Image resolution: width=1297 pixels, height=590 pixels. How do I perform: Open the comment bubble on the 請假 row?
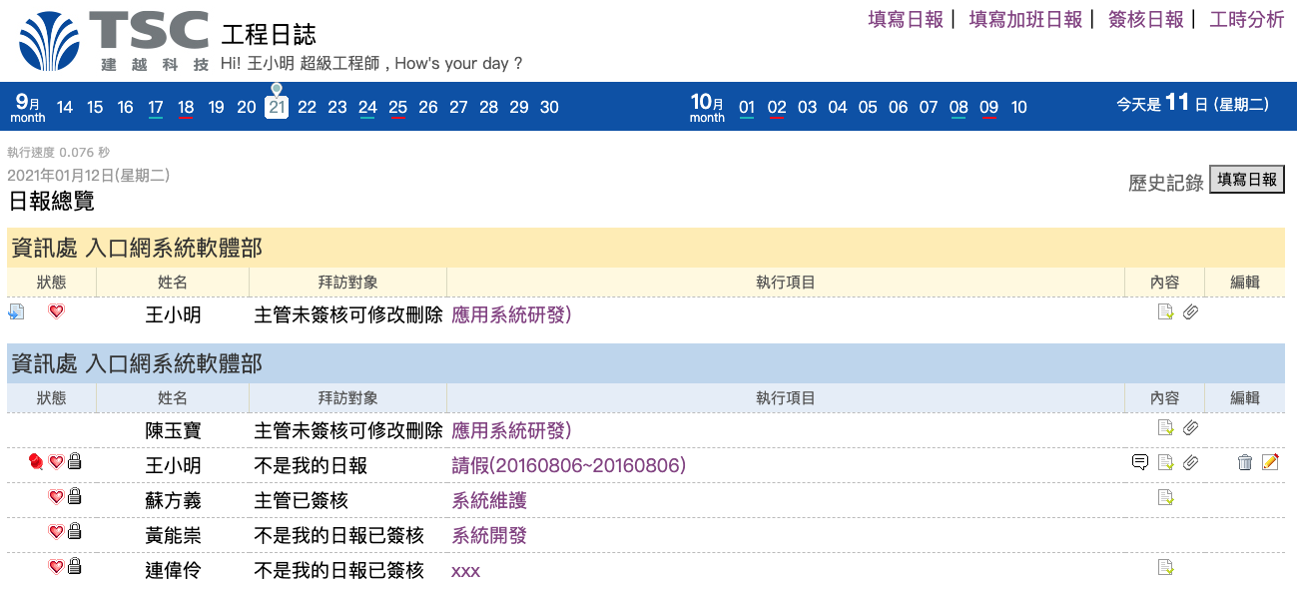[x=1139, y=462]
